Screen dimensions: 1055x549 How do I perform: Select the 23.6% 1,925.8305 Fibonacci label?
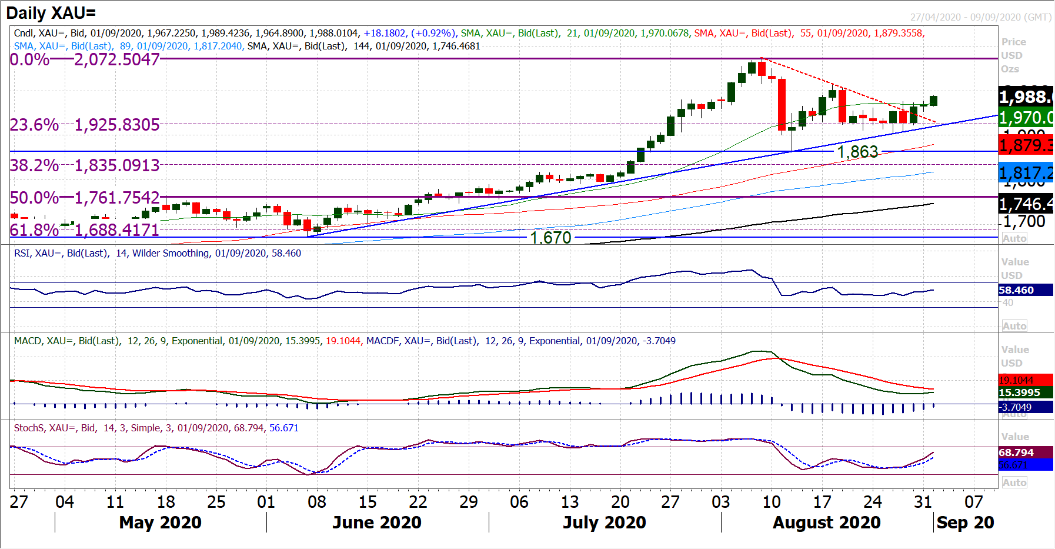(x=85, y=125)
